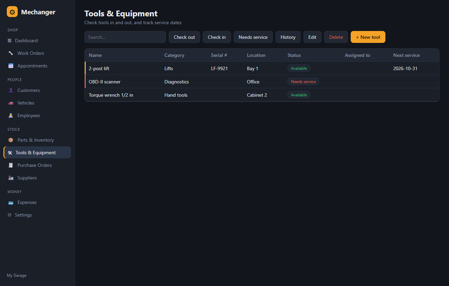Click the Suppliers factory icon

pos(11,178)
